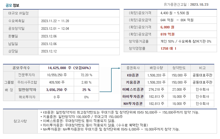Click the 공모주식수 header cell

(21, 68)
